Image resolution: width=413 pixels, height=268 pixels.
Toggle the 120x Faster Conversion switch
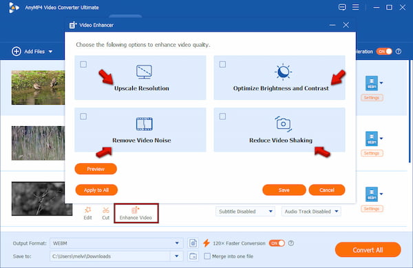tap(277, 243)
